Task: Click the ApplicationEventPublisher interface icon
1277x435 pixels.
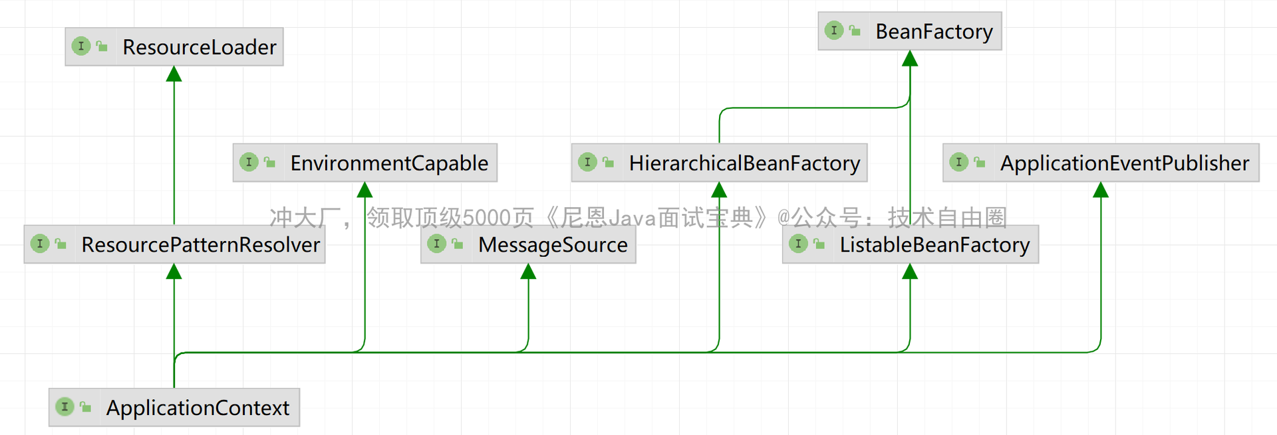Action: pos(958,162)
